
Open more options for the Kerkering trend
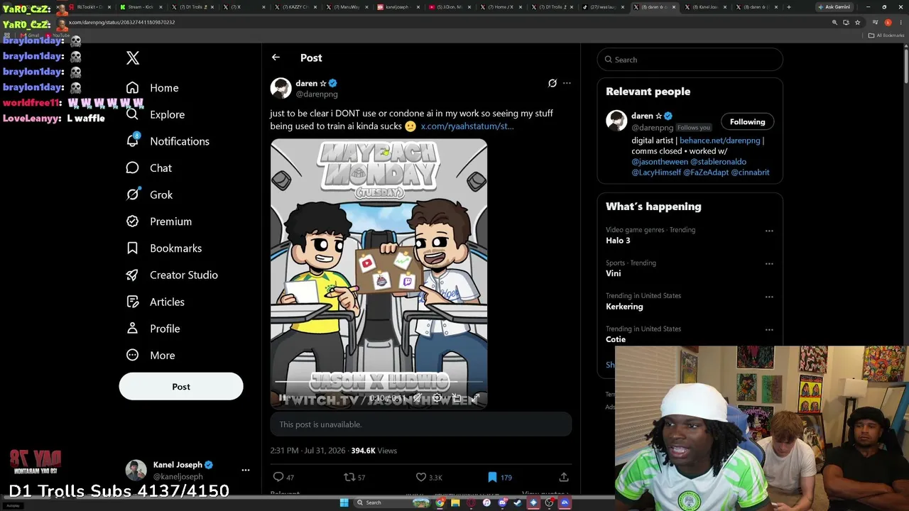coord(769,297)
